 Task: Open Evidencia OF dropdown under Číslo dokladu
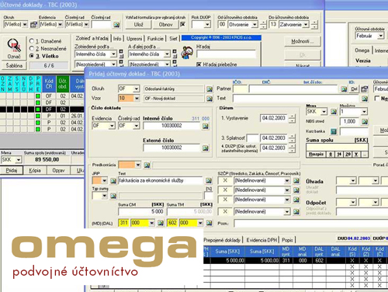click(112, 126)
